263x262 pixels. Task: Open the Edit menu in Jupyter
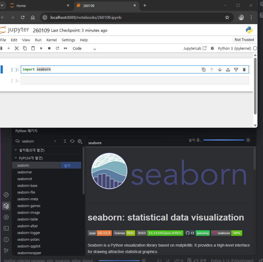click(14, 40)
